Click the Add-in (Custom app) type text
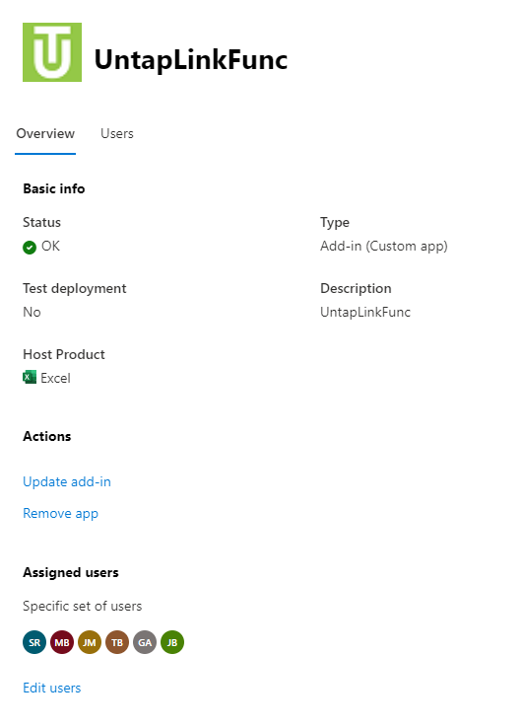The width and height of the screenshot is (523, 727). (384, 246)
